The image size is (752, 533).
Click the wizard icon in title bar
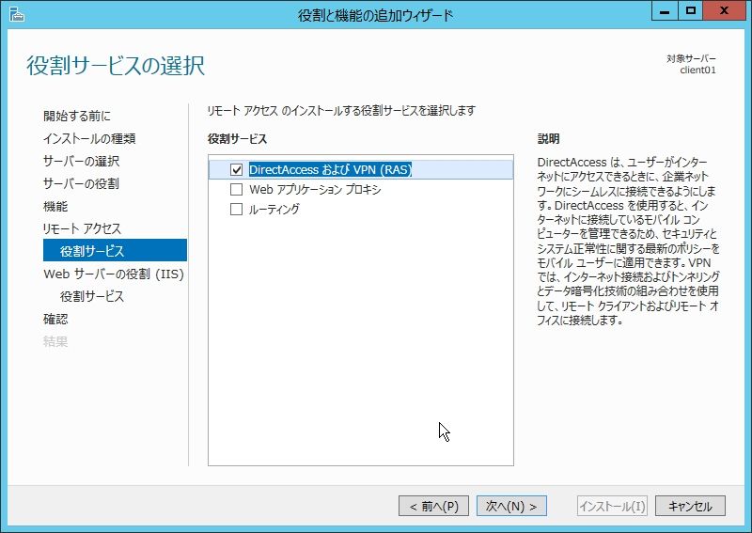(x=16, y=14)
